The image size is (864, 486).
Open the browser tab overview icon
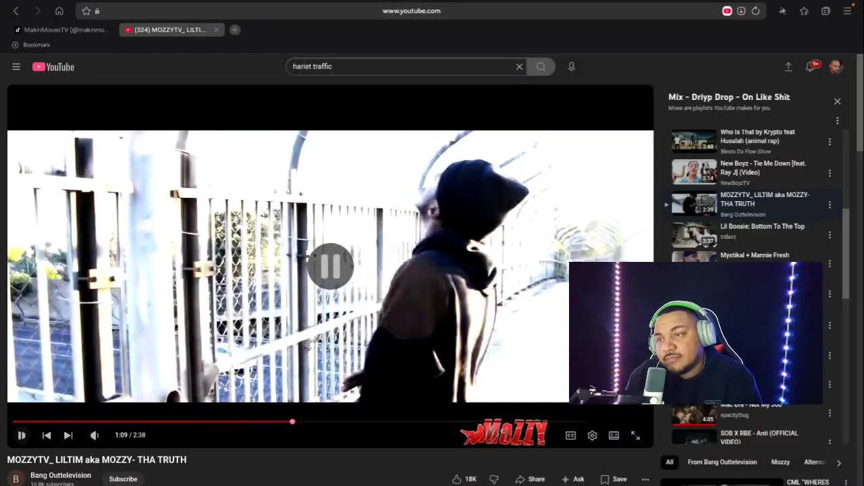tap(826, 11)
